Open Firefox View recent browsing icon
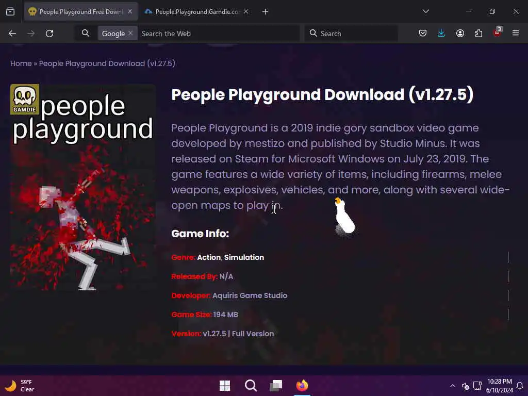Viewport: 528px width, 396px height. point(10,12)
